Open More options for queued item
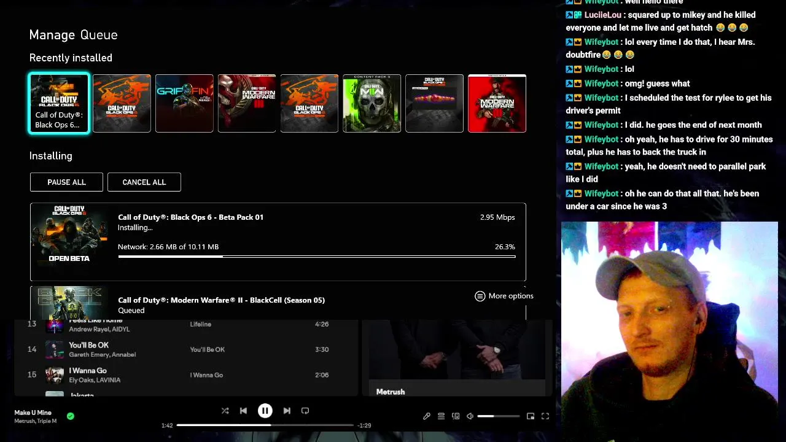Screen dimensions: 786x442 pyautogui.click(x=504, y=296)
